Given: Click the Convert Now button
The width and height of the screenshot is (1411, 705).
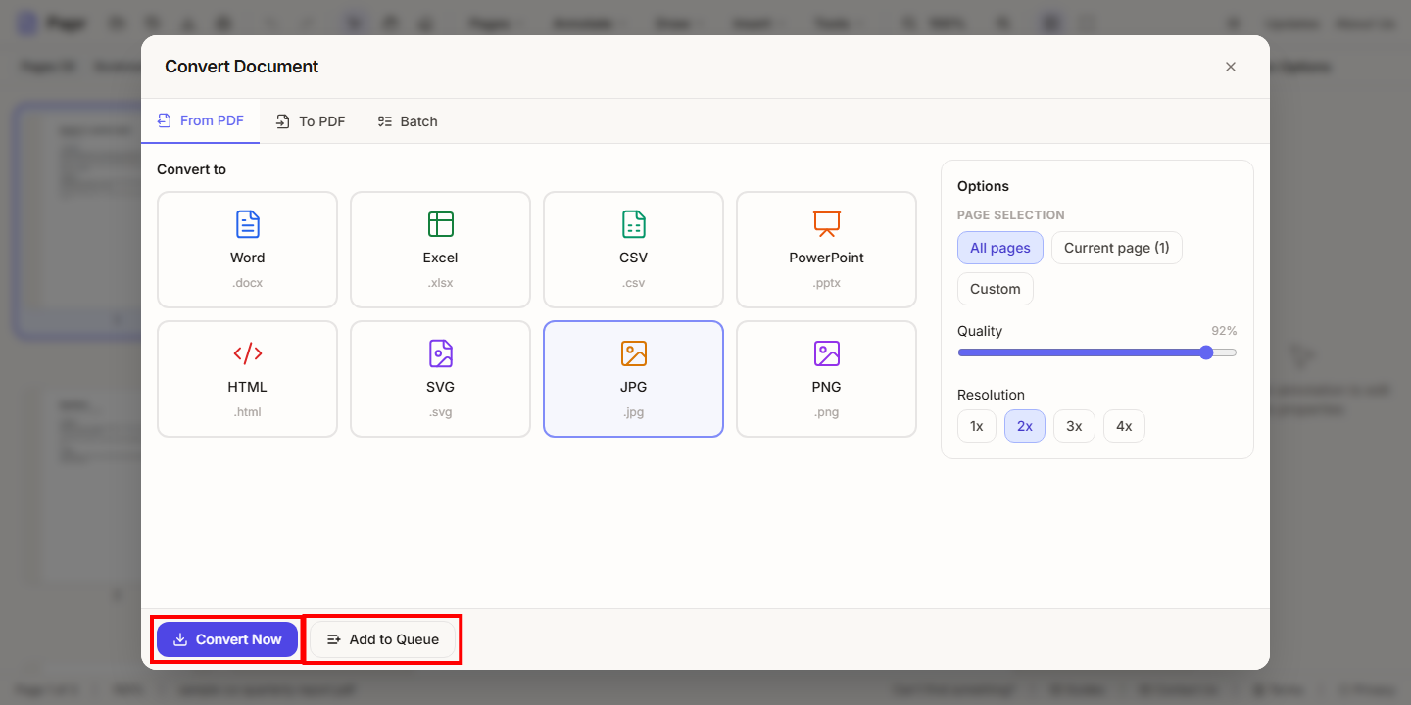Looking at the screenshot, I should point(227,639).
